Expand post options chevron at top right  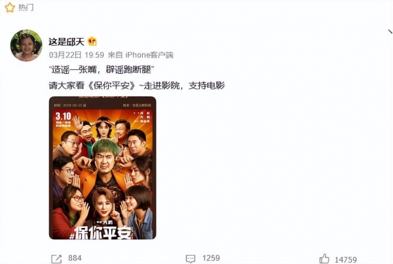[390, 32]
